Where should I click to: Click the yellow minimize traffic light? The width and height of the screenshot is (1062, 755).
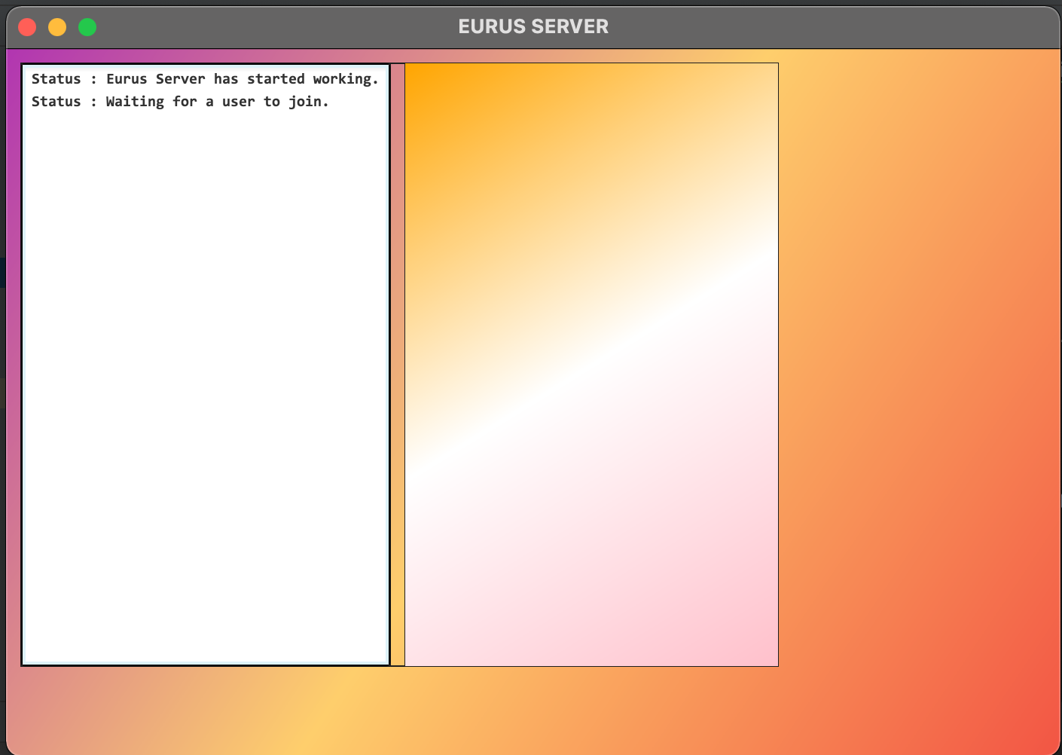57,26
